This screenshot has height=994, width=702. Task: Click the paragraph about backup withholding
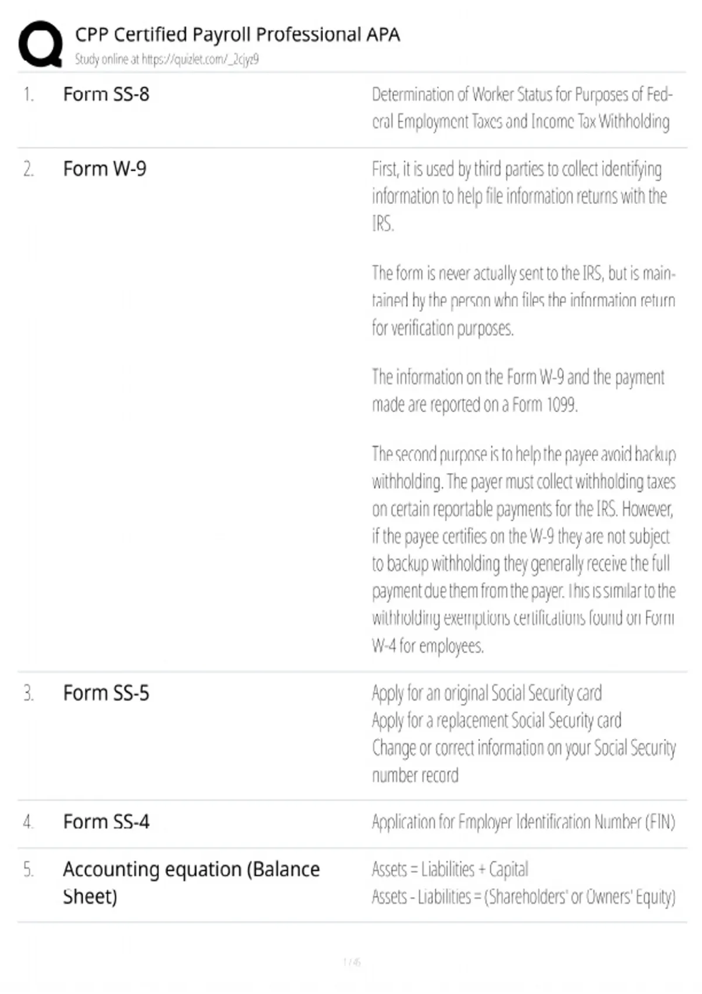tap(524, 550)
